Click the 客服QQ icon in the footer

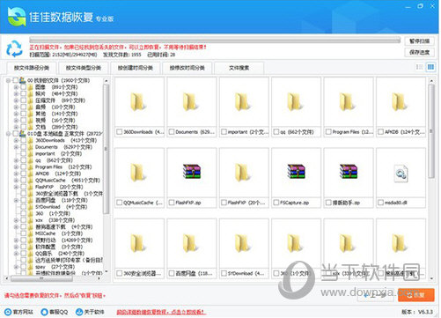(x=44, y=312)
